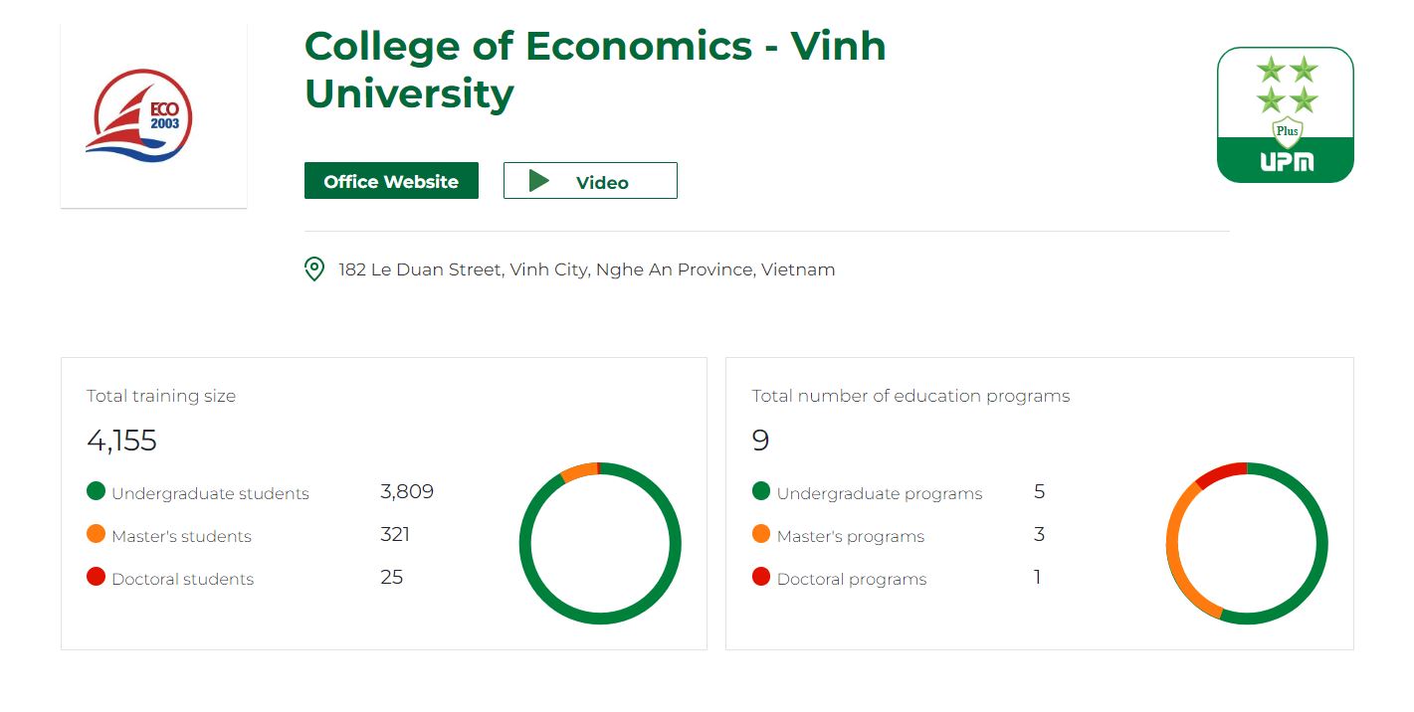
Task: Select the orange Master's students legend dot
Action: click(96, 534)
